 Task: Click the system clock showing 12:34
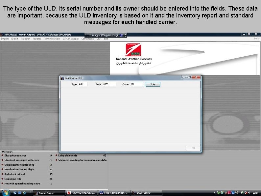pos(255,193)
